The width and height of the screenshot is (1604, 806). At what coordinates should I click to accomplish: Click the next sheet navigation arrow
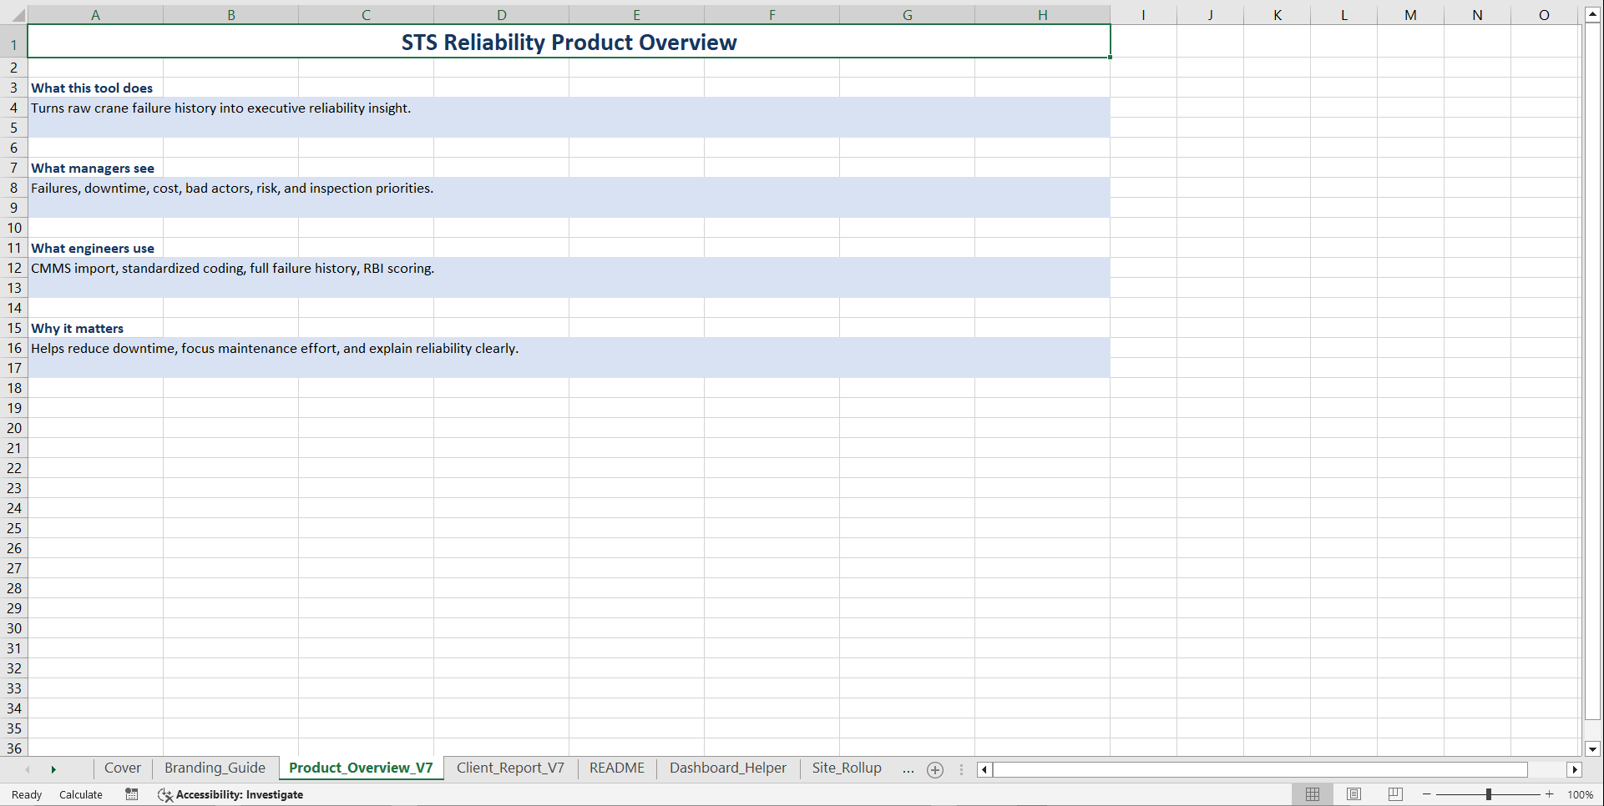54,769
